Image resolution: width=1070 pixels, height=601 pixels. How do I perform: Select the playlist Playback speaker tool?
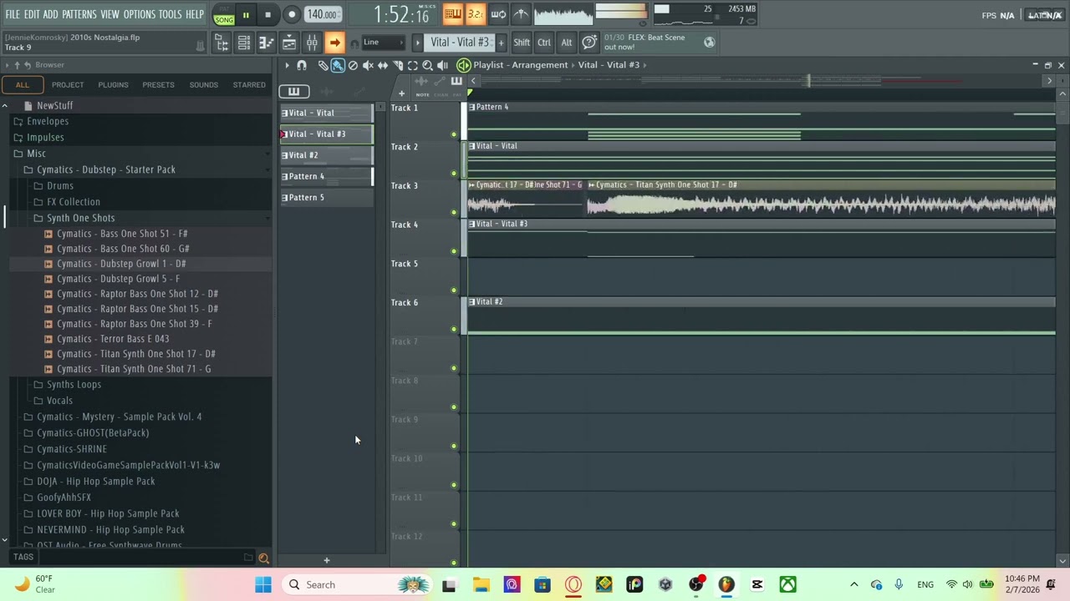442,65
